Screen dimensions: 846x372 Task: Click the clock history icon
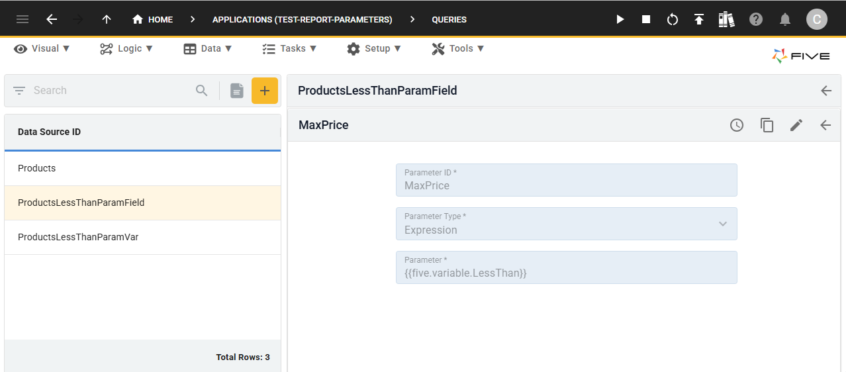pos(737,125)
